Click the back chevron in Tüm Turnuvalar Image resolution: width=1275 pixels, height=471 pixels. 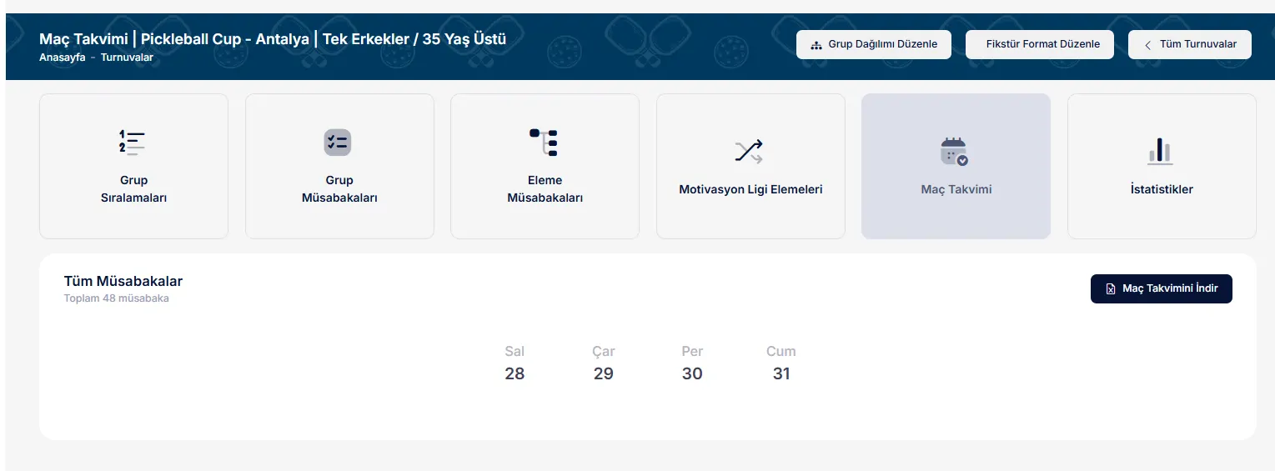[x=1148, y=45]
